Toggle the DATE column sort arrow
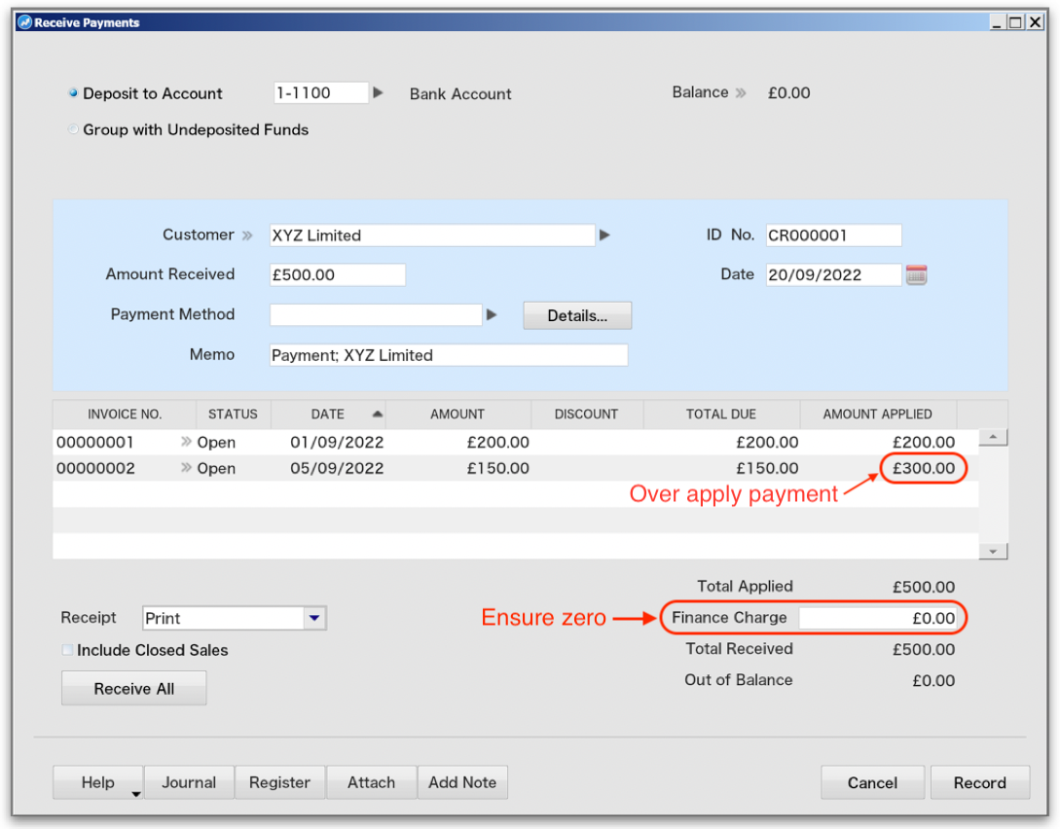The width and height of the screenshot is (1060, 829). [379, 414]
